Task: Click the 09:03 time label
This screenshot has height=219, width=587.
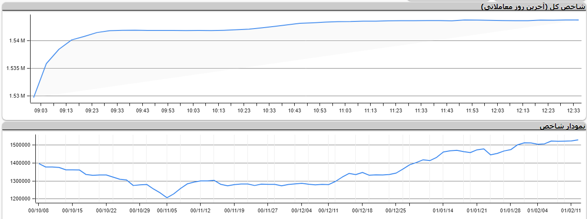Action: tap(41, 110)
